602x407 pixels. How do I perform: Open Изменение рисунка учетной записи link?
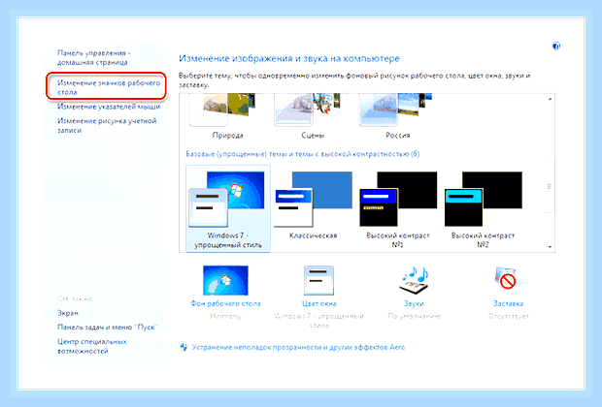pos(107,125)
